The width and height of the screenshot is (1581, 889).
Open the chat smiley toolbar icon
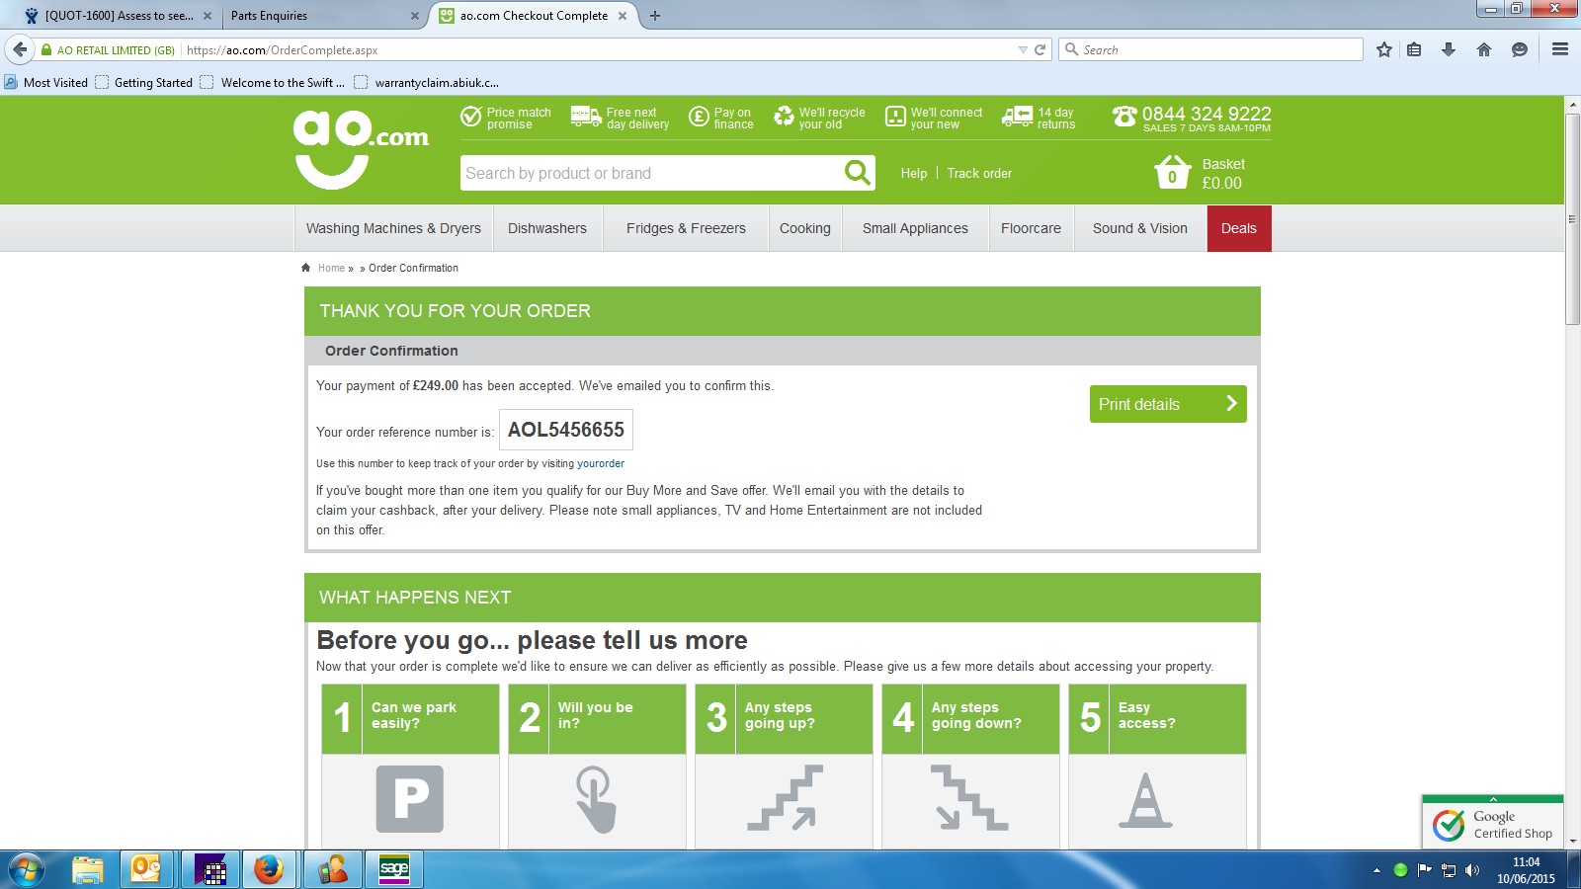[x=1520, y=49]
